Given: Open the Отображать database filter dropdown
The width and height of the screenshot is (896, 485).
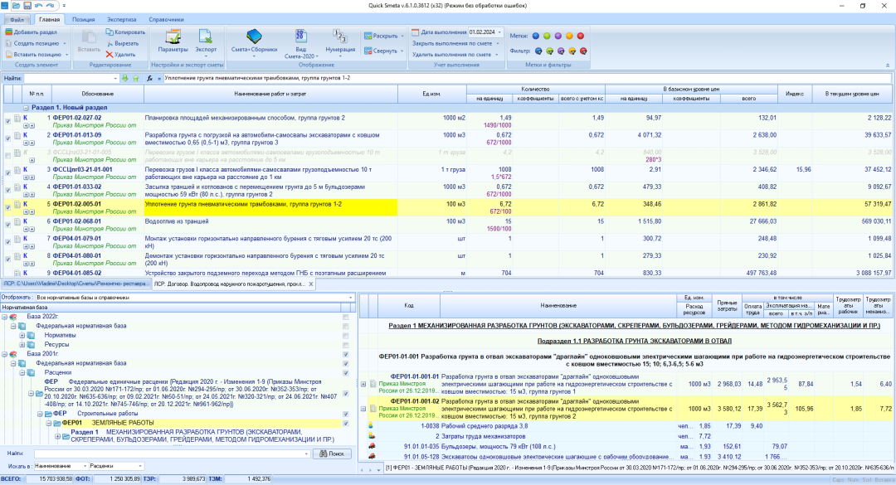Looking at the screenshot, I should pyautogui.click(x=350, y=298).
